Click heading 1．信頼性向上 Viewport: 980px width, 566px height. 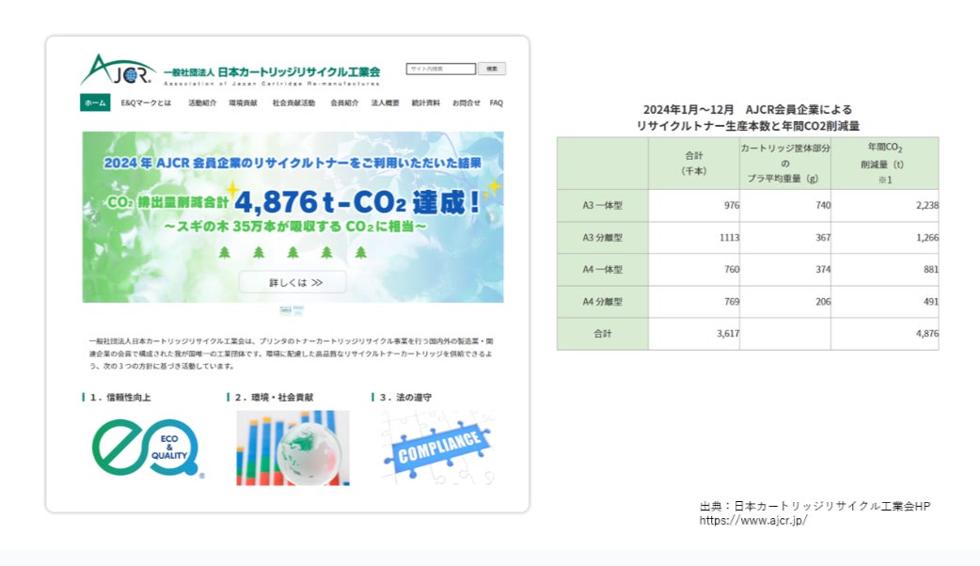pos(120,398)
